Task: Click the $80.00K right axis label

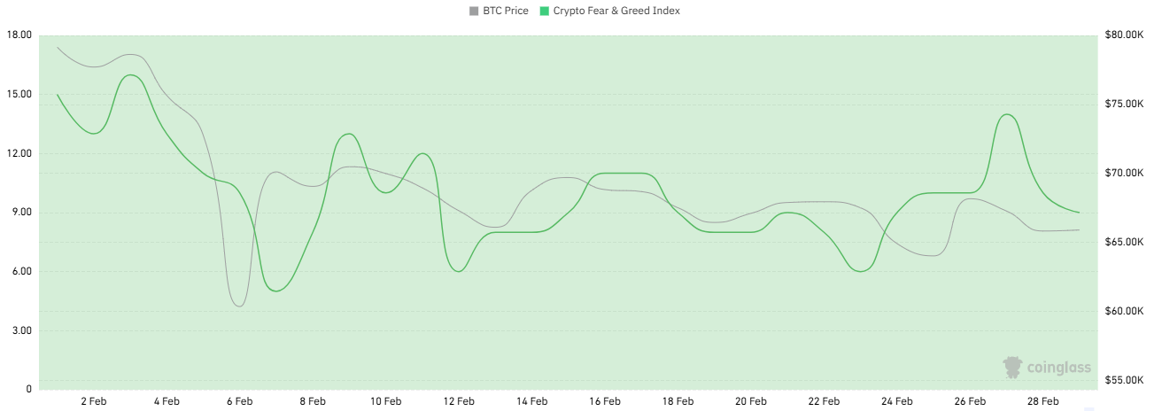Action: tap(1125, 35)
